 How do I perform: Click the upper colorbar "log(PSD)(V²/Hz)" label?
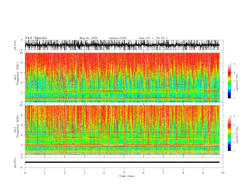(x=237, y=83)
